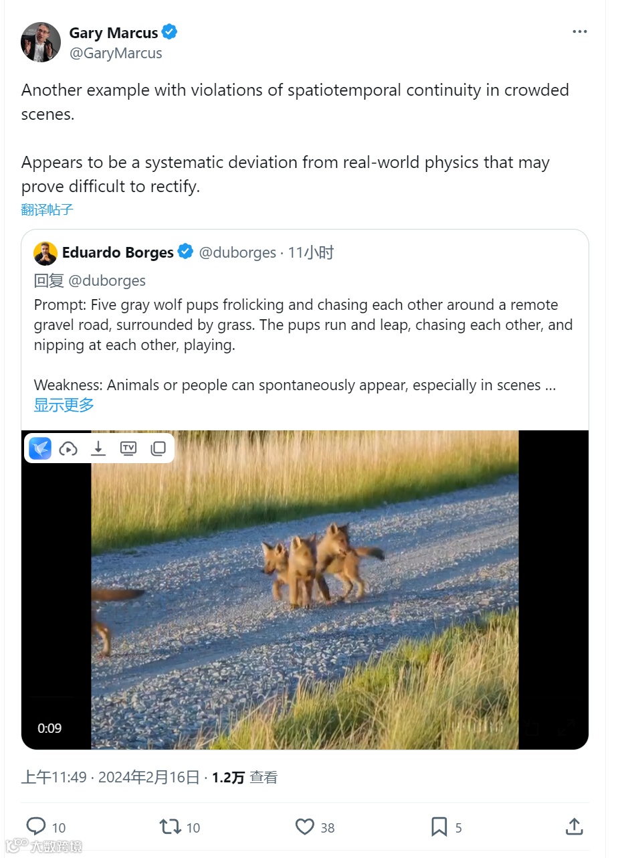
Task: Click the copy squares icon on the video toolbar
Action: pos(159,448)
